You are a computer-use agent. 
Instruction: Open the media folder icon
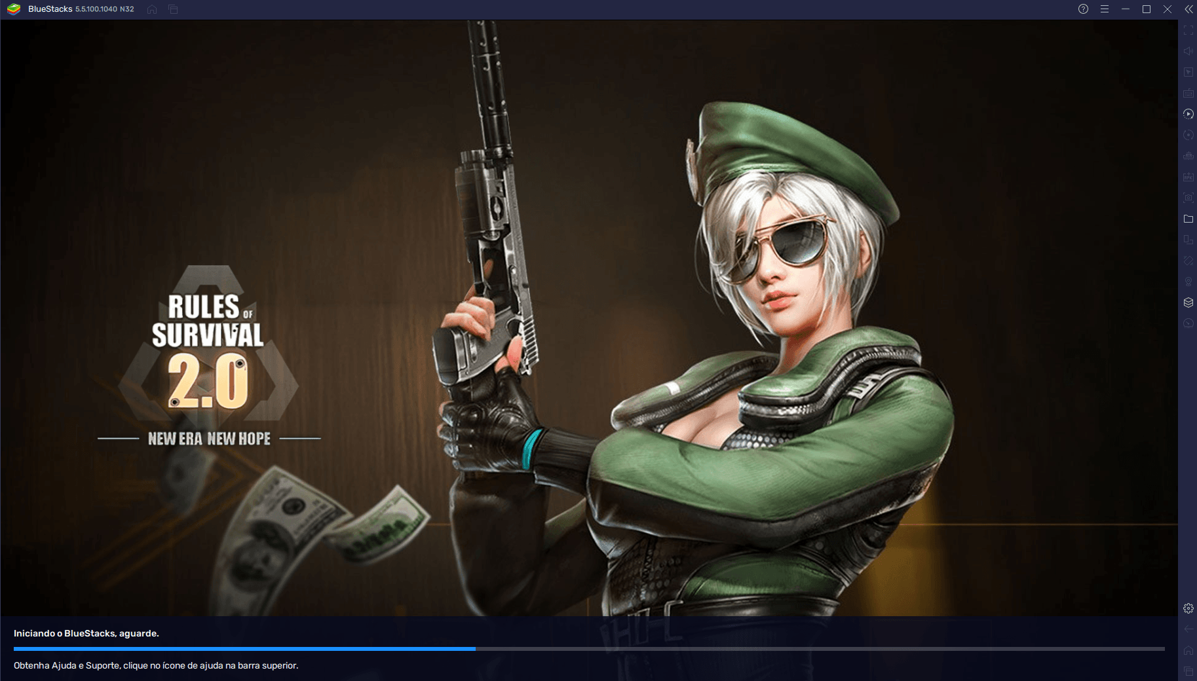[1188, 219]
